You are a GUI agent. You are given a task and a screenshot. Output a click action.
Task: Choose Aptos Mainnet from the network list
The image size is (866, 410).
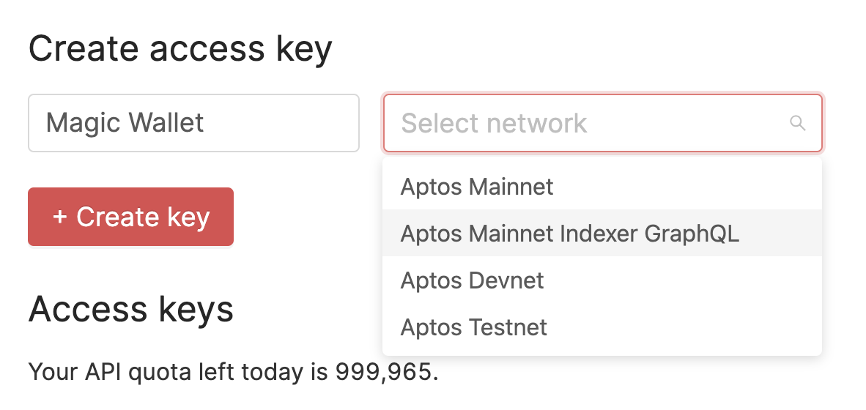coord(477,187)
